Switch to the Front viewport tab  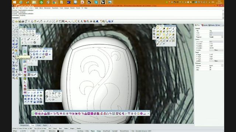[x=38, y=125]
